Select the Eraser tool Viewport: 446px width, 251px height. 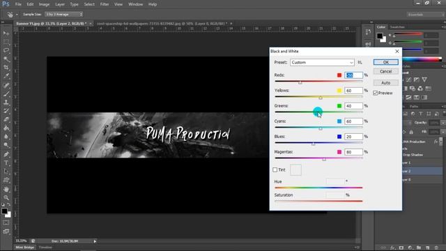click(x=6, y=119)
